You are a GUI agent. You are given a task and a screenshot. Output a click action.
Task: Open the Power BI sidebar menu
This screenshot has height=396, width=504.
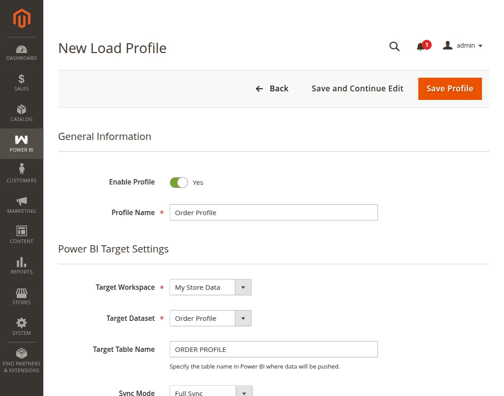click(x=22, y=144)
